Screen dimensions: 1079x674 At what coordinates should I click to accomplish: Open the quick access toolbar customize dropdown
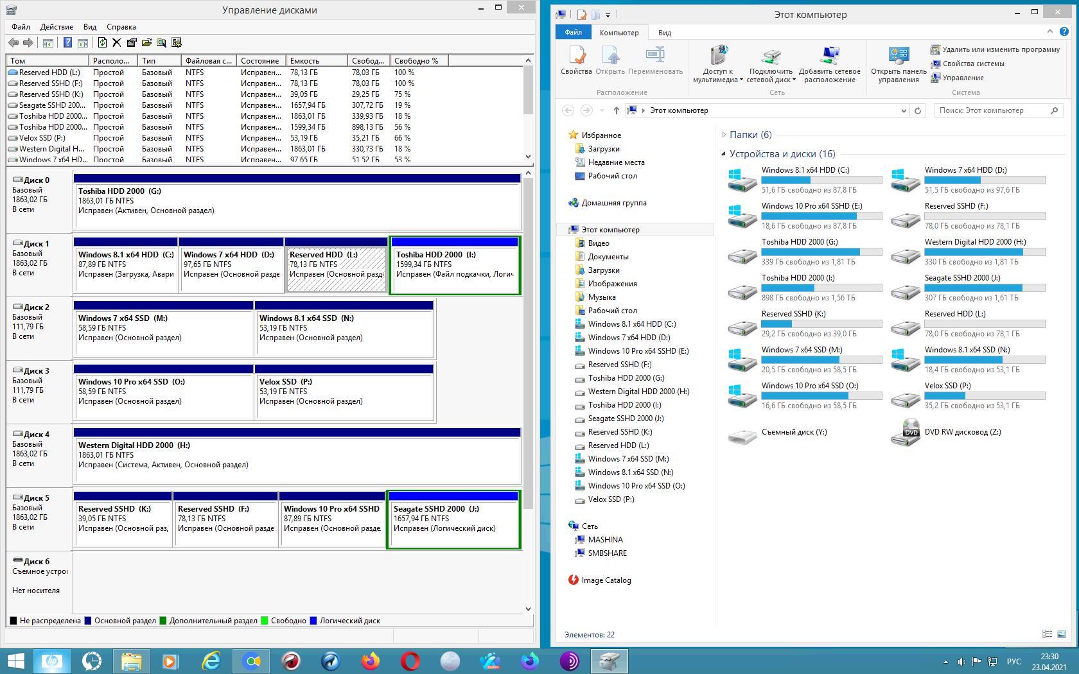(x=608, y=14)
